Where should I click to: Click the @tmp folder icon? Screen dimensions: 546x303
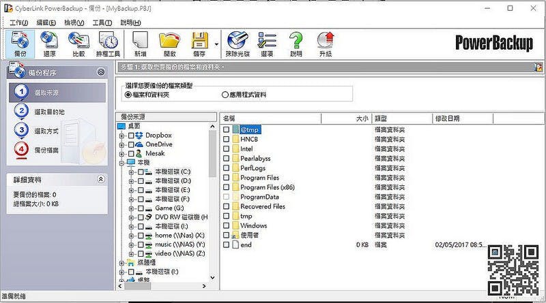235,129
